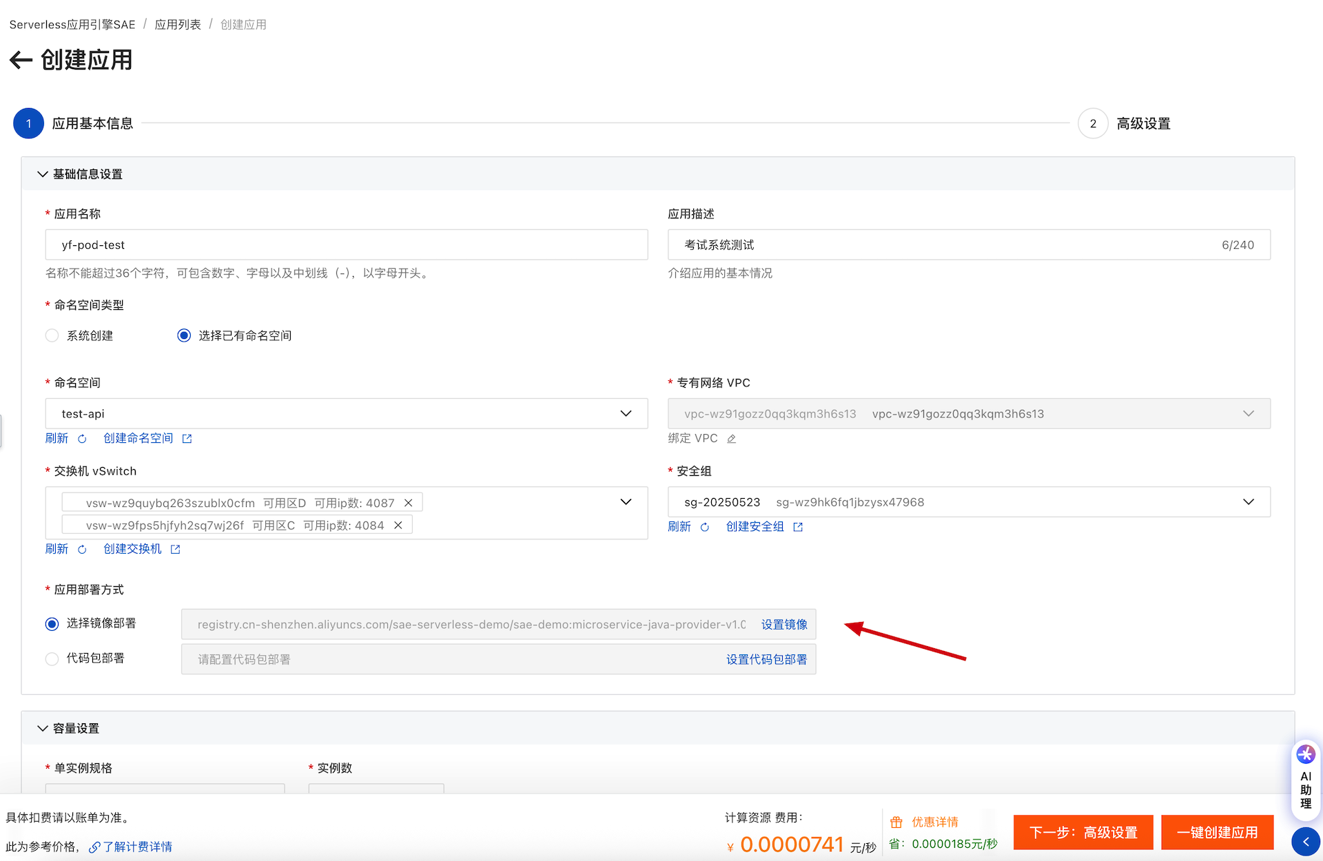Collapse the 基础信息设置 section
The width and height of the screenshot is (1323, 861).
click(43, 174)
